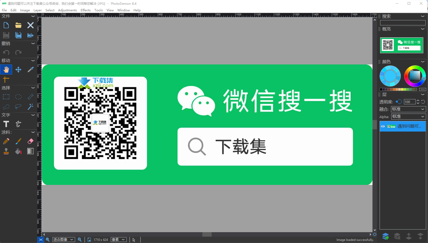Select the Clone stamp tool
Screen dimensions: 428x243
pyautogui.click(x=6, y=151)
